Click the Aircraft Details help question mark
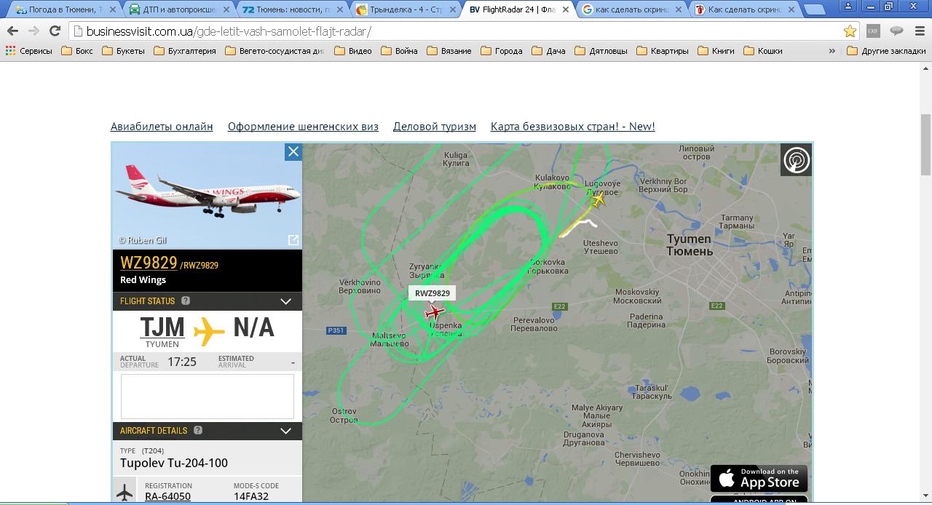 coord(198,430)
